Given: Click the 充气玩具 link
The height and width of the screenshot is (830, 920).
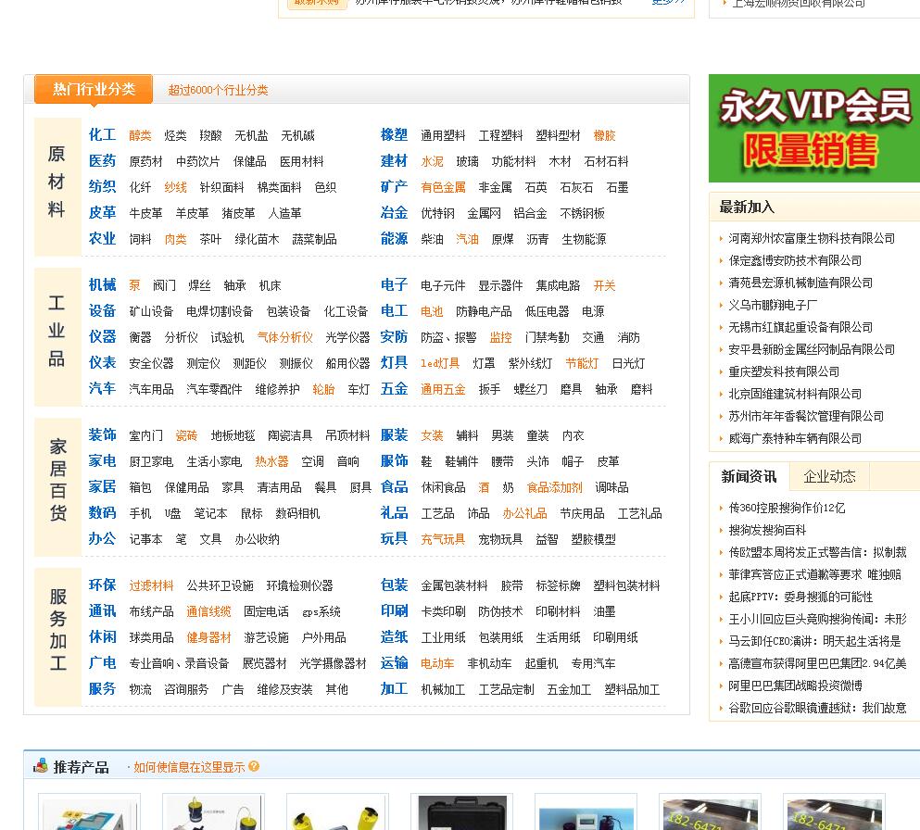Looking at the screenshot, I should [x=443, y=539].
